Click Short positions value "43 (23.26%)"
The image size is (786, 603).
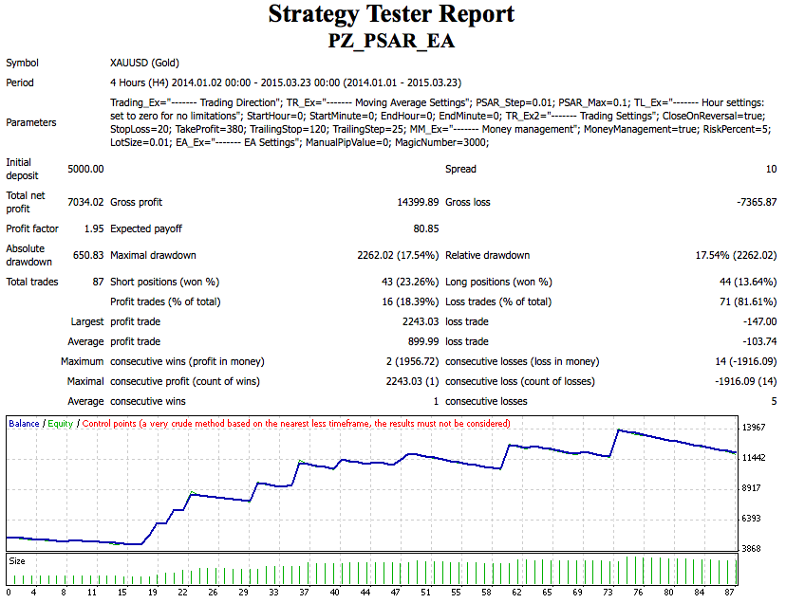[x=410, y=282]
